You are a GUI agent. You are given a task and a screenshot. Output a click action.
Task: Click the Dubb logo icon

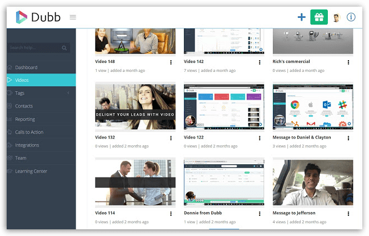22,17
